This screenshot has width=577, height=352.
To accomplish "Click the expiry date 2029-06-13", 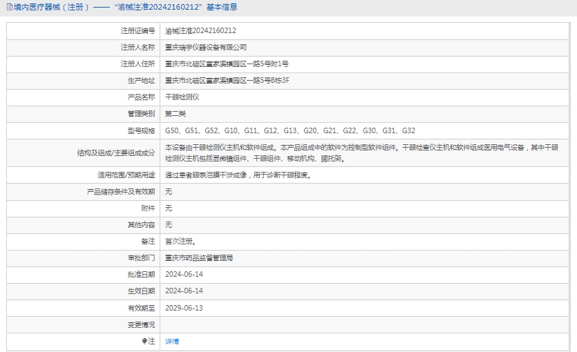I will coord(184,308).
